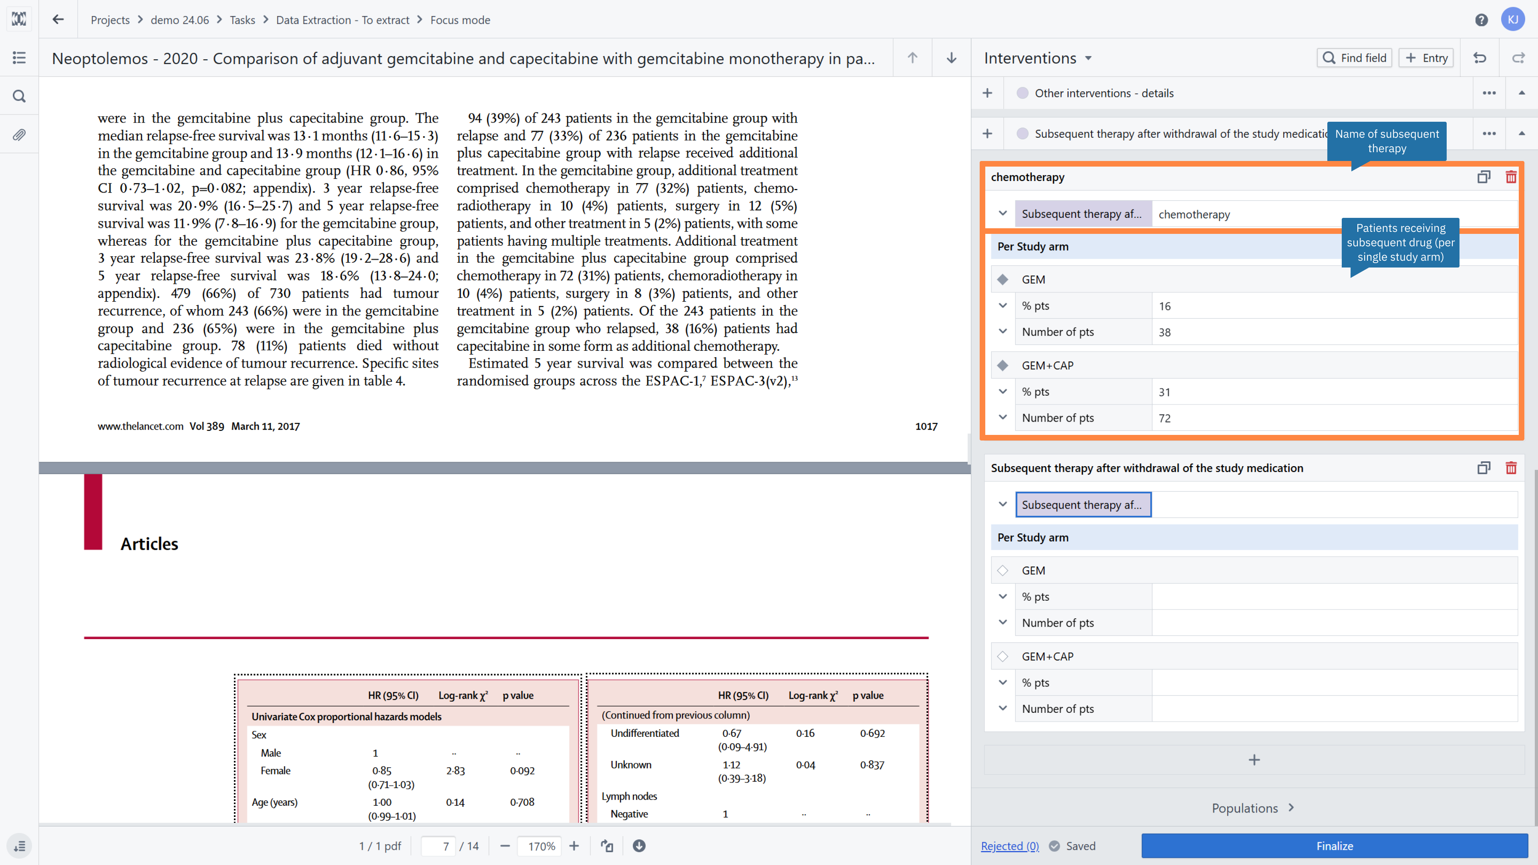Click the collapse sidebar icon at bottom left
1538x865 pixels.
[19, 846]
